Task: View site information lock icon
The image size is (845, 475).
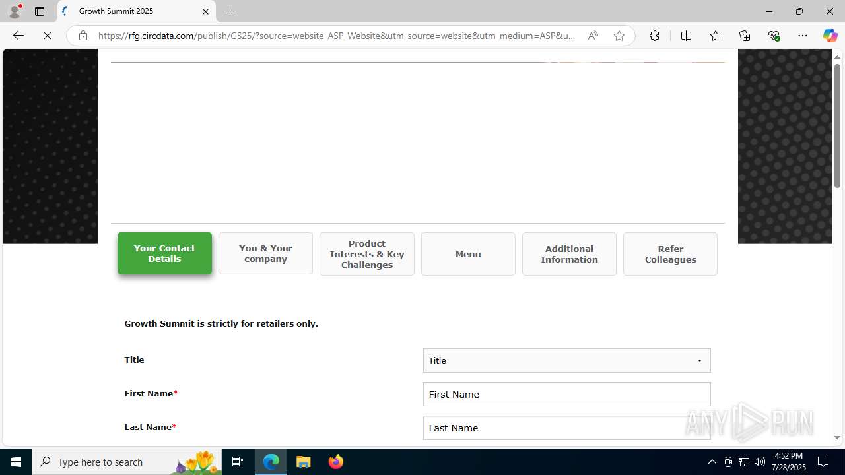Action: (83, 36)
